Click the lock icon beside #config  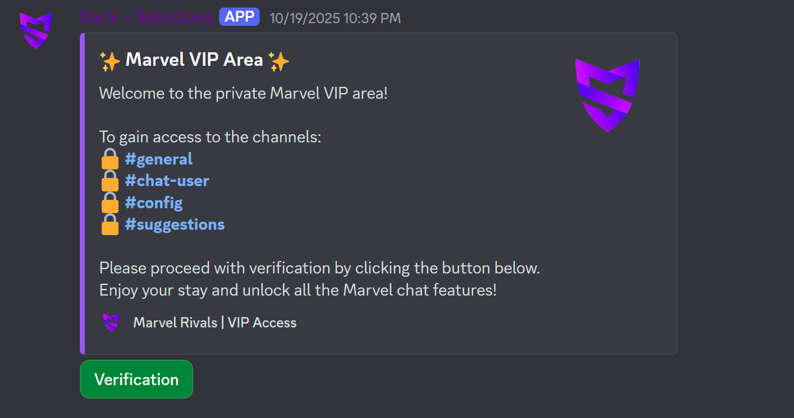pyautogui.click(x=110, y=203)
